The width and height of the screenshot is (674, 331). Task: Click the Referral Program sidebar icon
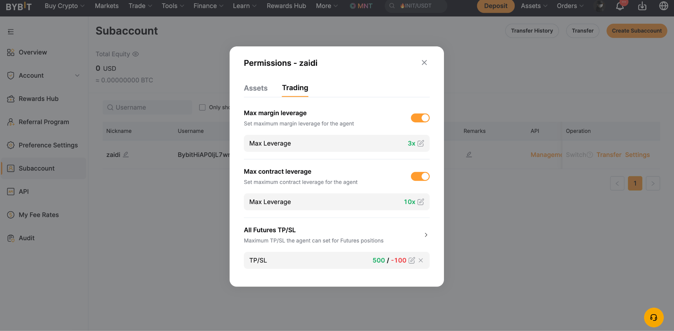coord(11,122)
